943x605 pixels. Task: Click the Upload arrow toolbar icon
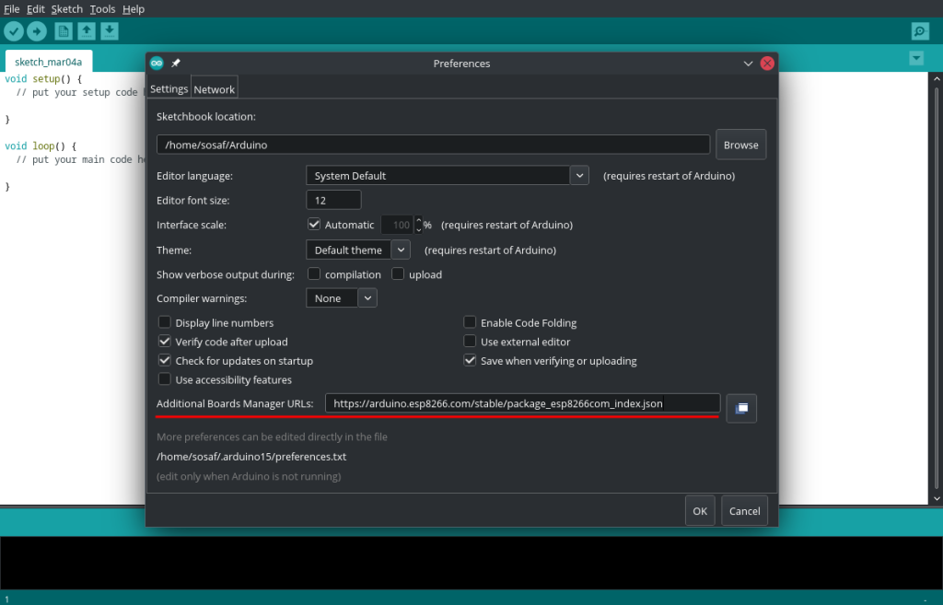tap(37, 30)
